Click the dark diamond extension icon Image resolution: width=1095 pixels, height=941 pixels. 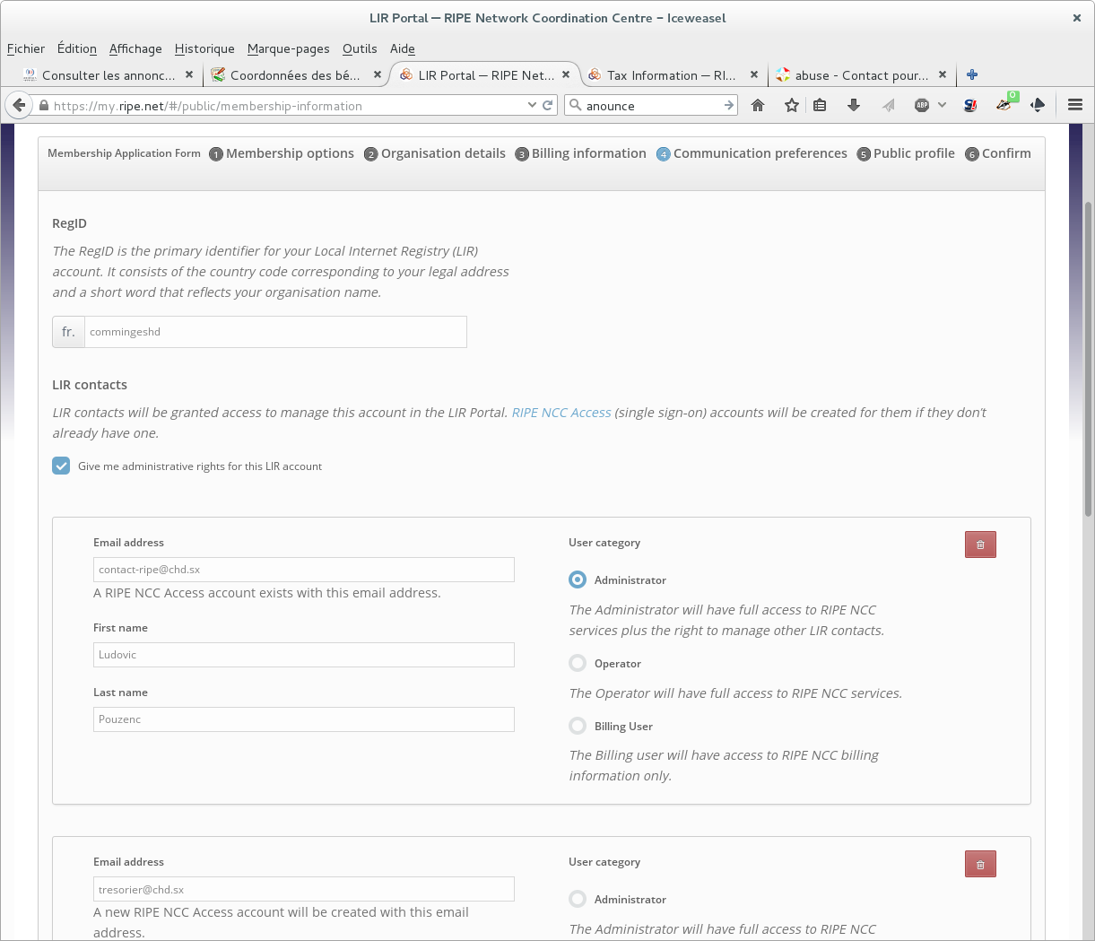click(1038, 105)
